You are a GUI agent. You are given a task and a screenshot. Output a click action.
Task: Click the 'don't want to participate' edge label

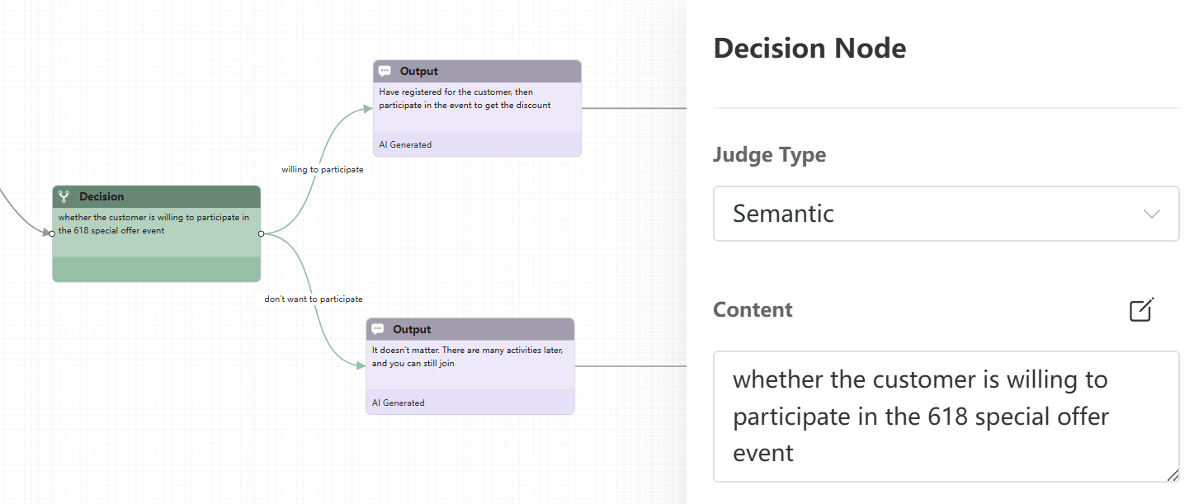(x=314, y=299)
